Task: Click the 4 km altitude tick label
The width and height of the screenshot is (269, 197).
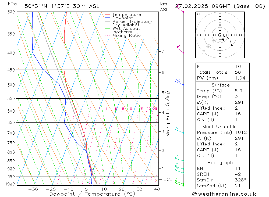Action: [x=163, y=113]
